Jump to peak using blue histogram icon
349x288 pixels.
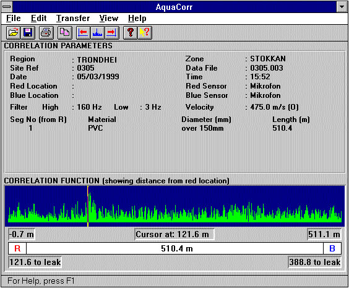98,33
